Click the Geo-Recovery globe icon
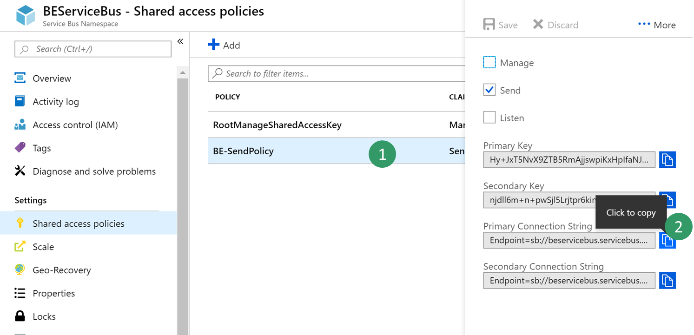This screenshot has width=694, height=335. click(x=20, y=269)
